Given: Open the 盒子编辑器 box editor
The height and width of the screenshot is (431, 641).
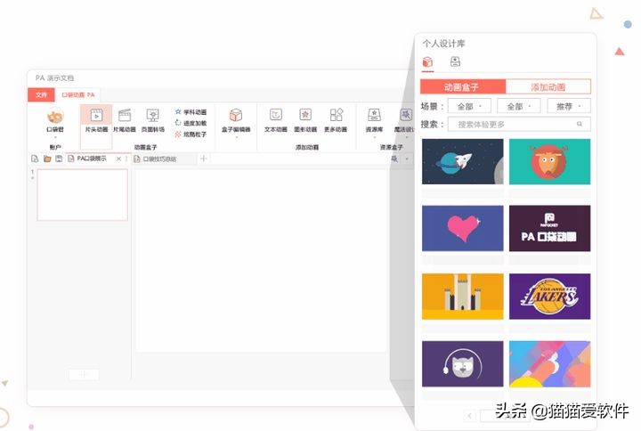Looking at the screenshot, I should pyautogui.click(x=236, y=121).
